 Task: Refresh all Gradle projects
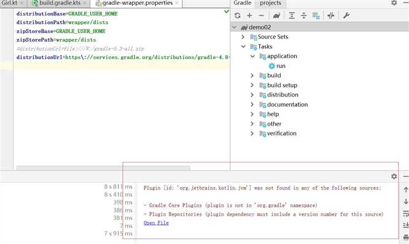[x=238, y=15]
